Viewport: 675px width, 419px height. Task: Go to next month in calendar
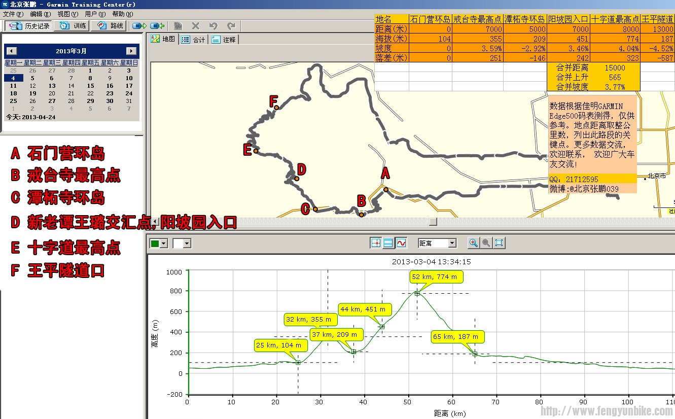click(x=131, y=51)
